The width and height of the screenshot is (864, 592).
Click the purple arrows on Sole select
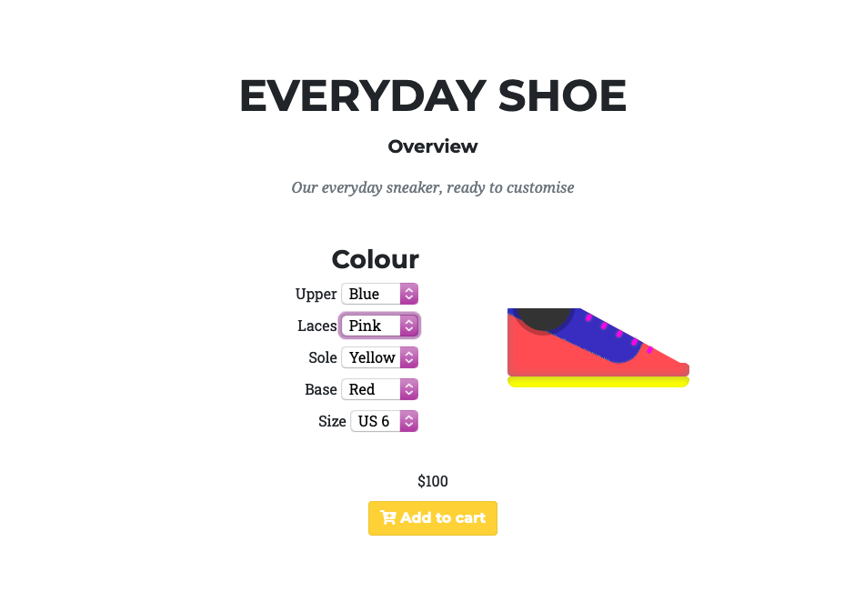tap(409, 357)
